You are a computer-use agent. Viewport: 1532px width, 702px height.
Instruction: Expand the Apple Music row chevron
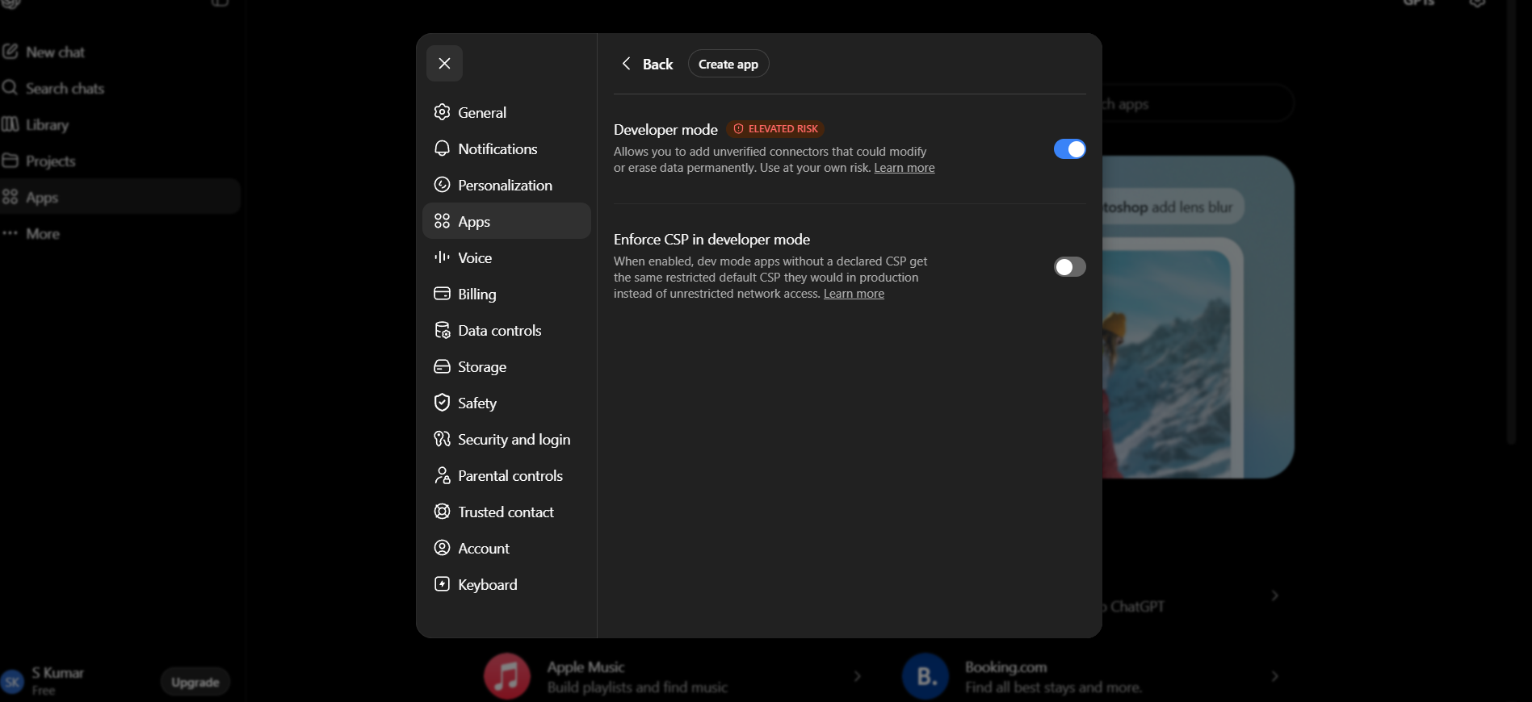[858, 676]
